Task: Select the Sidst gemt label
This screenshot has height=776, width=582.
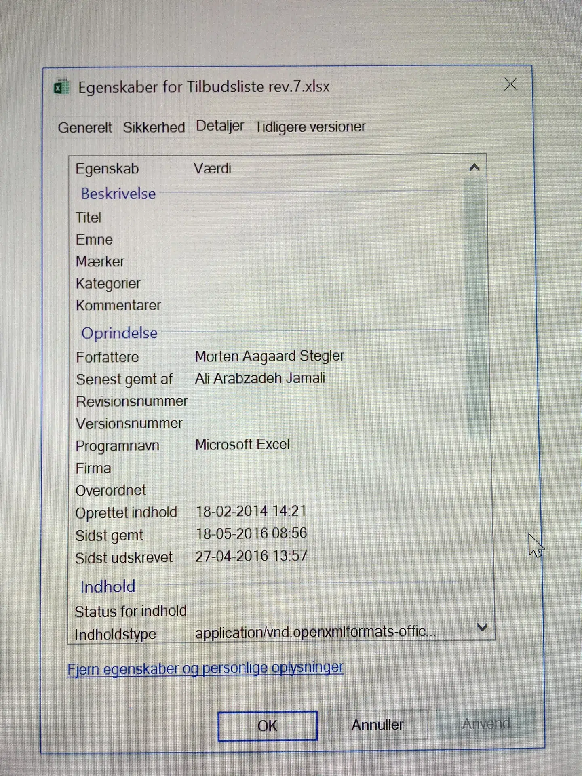Action: tap(109, 536)
